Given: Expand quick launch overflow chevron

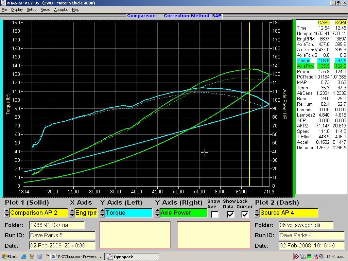Looking at the screenshot, I should pyautogui.click(x=47, y=256).
